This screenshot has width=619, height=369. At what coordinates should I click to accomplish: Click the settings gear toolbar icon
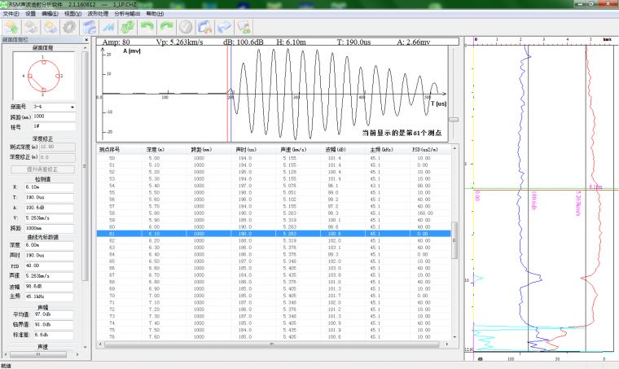(70, 27)
